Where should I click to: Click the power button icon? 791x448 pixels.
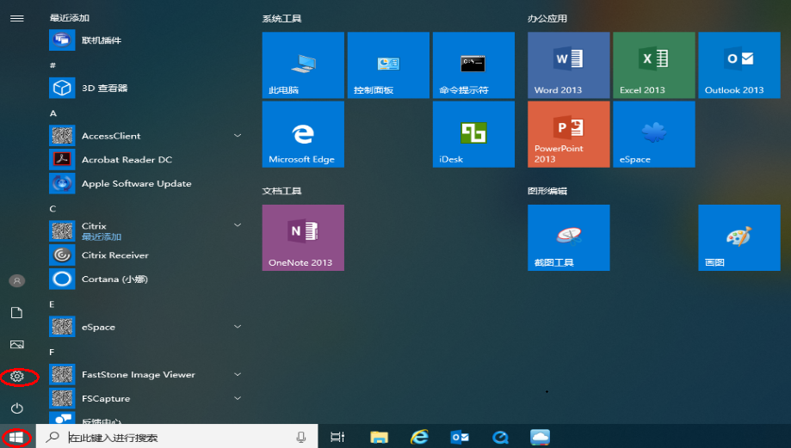coord(16,408)
